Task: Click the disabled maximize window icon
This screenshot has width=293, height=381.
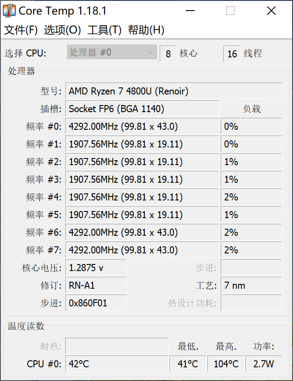Action: 230,11
